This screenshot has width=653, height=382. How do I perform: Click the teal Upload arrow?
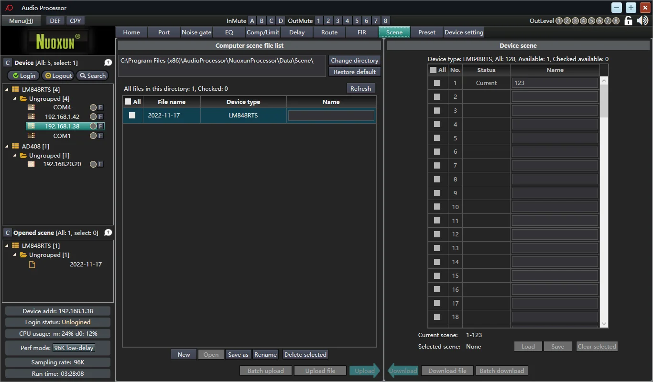(x=364, y=371)
